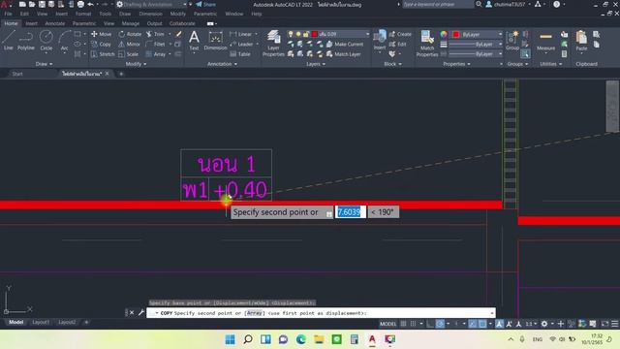Image resolution: width=620 pixels, height=349 pixels.
Task: Activate the Fillet command
Action: (x=155, y=44)
